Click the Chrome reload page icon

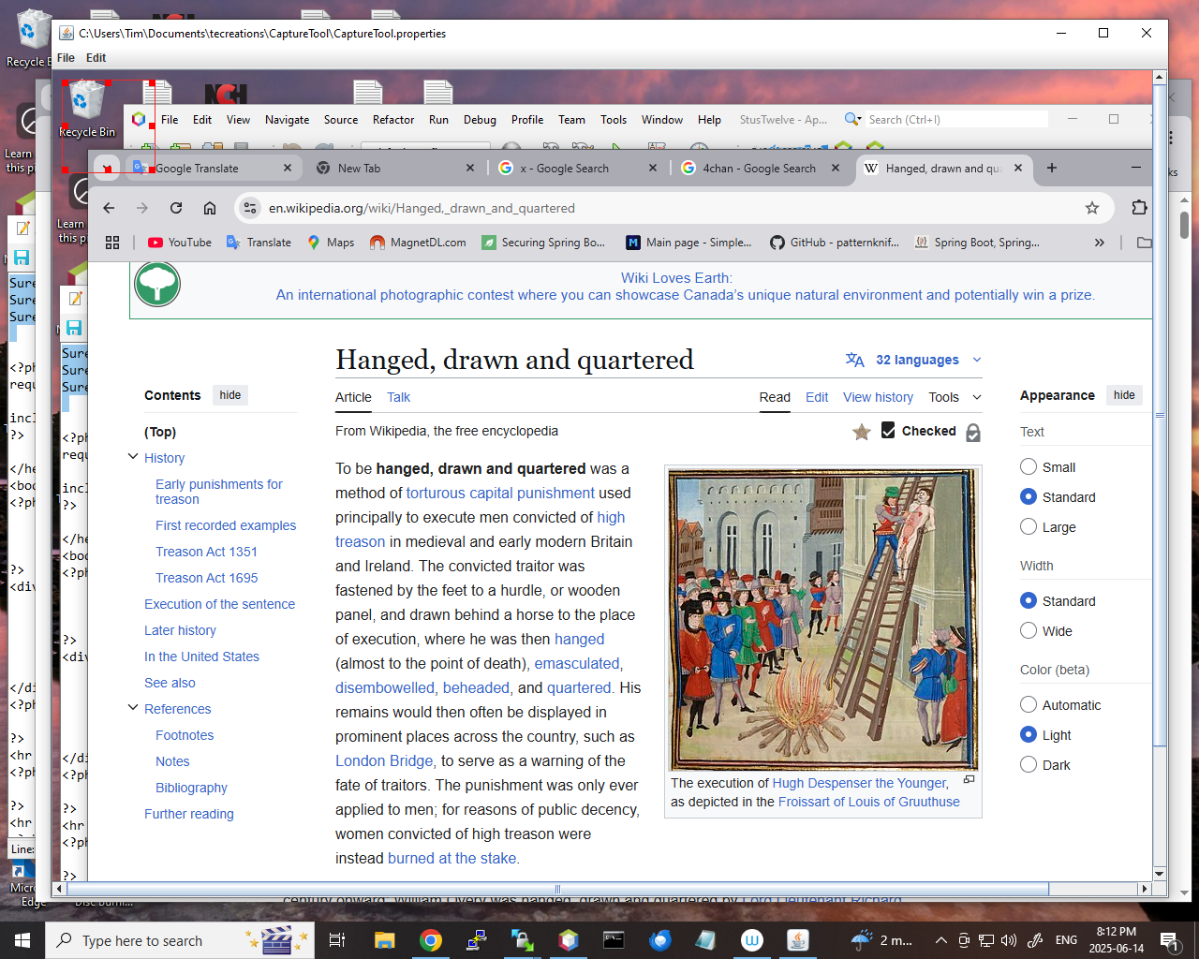(x=176, y=208)
